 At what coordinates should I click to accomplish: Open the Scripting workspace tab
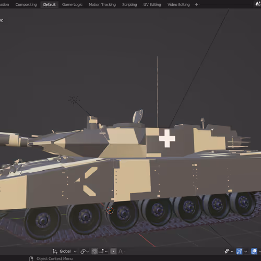(x=129, y=5)
